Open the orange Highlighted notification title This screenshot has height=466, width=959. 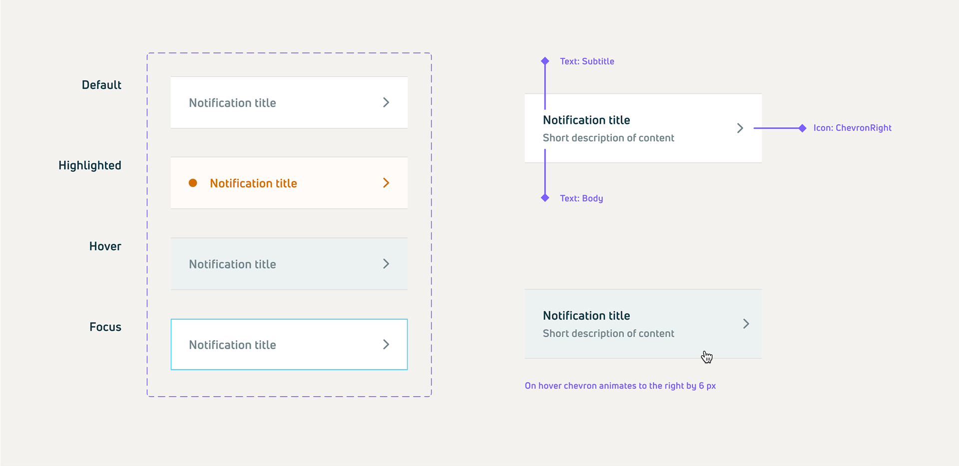(253, 183)
